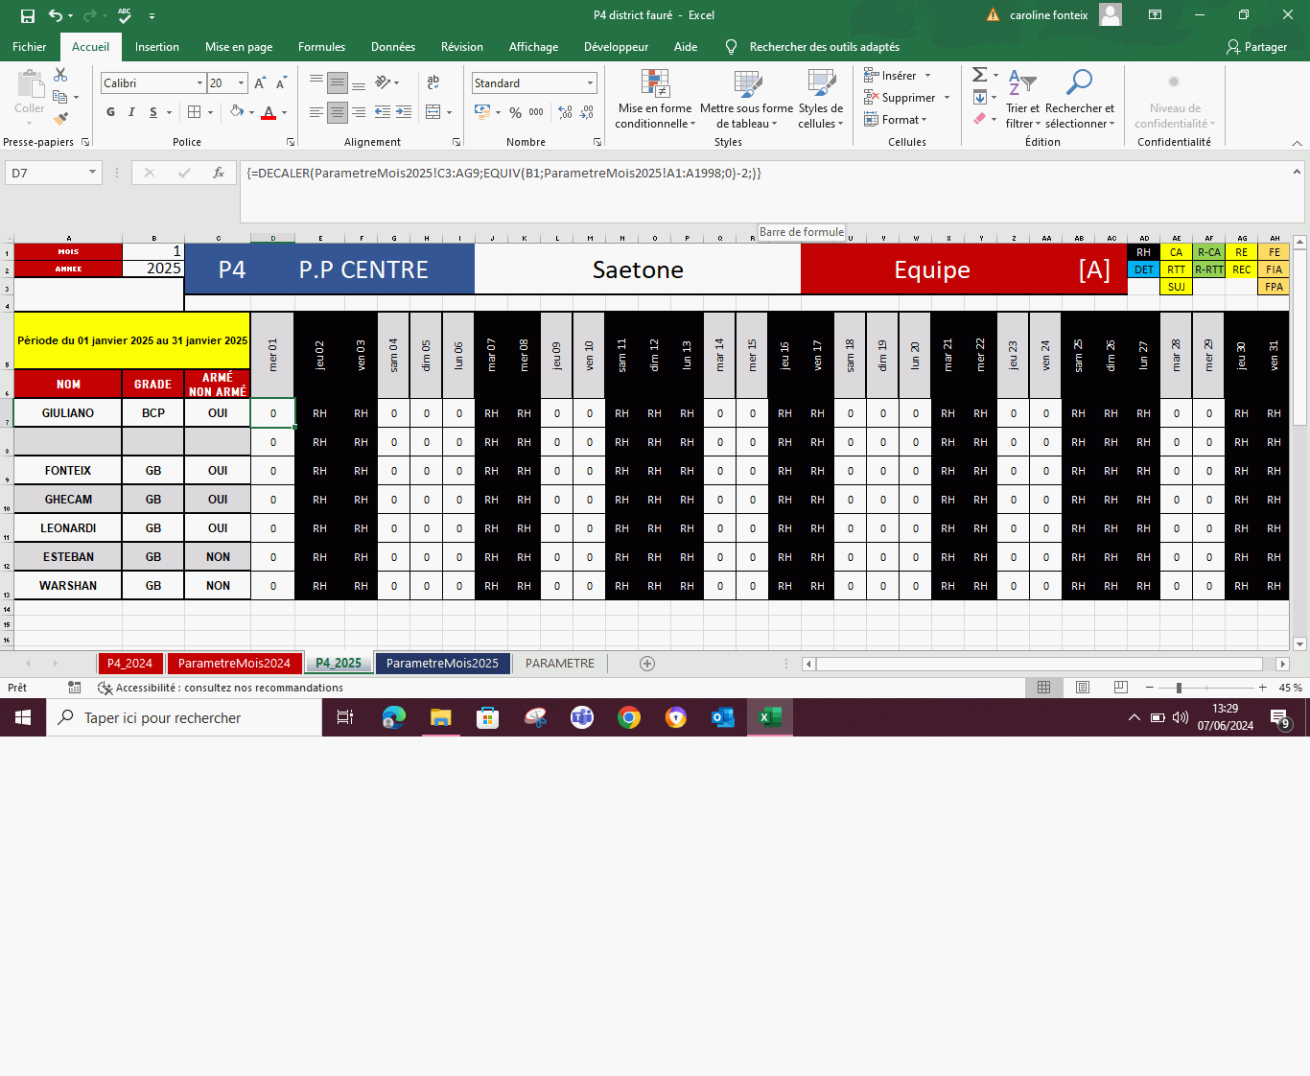Click the increase font size icon
Viewport: 1310px width, 1076px height.
coord(260,83)
